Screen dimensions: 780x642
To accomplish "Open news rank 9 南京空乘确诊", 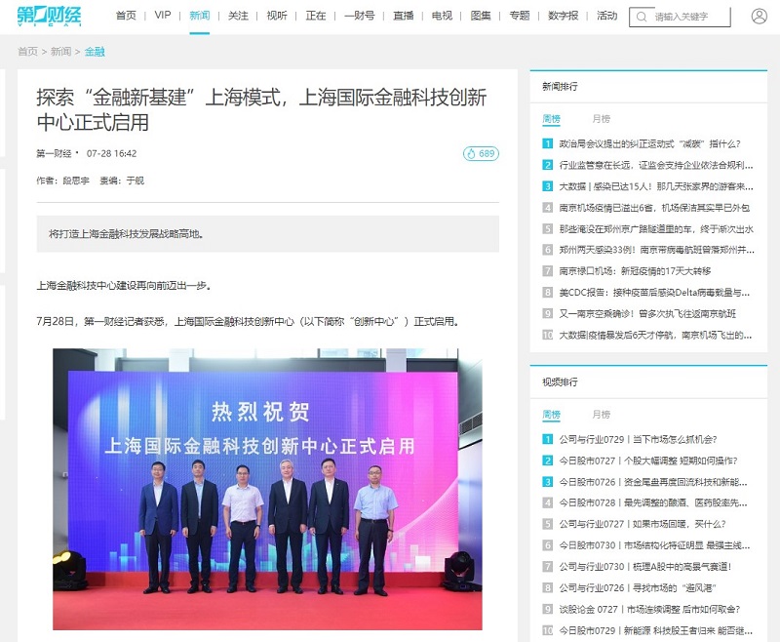I will coord(647,313).
